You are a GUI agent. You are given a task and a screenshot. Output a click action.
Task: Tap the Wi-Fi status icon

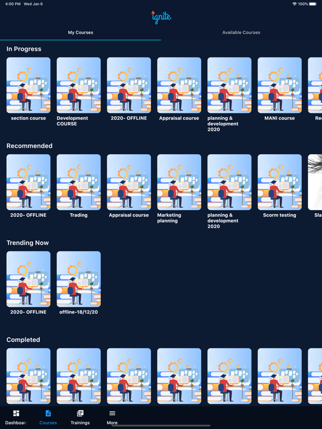[295, 4]
